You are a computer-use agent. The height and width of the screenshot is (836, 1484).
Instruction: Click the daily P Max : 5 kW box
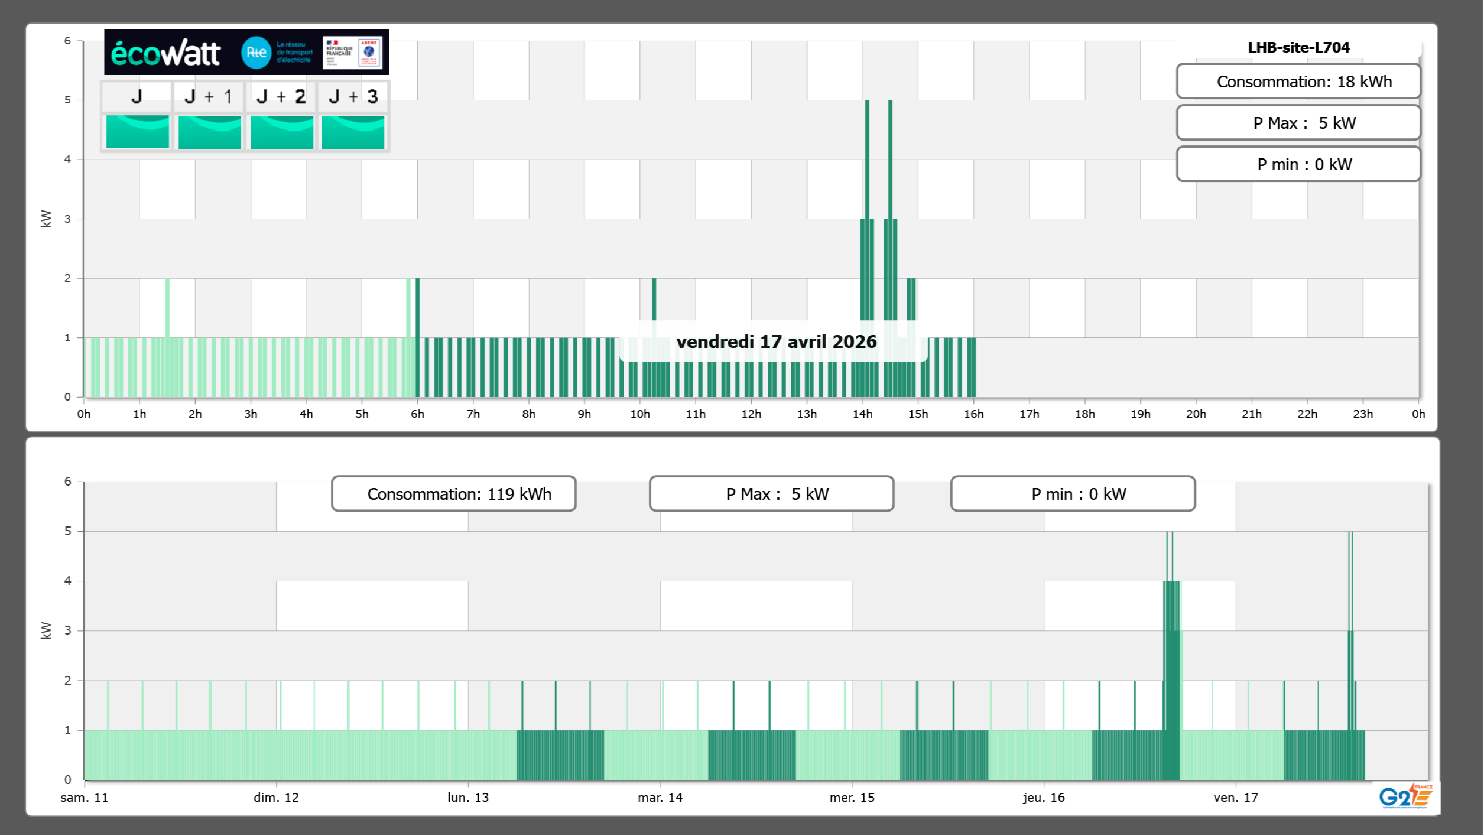click(1298, 123)
